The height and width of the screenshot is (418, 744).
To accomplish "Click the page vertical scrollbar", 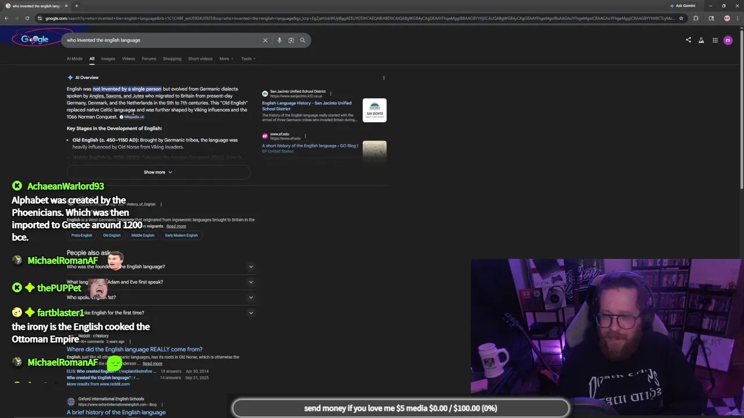I will 741,110.
